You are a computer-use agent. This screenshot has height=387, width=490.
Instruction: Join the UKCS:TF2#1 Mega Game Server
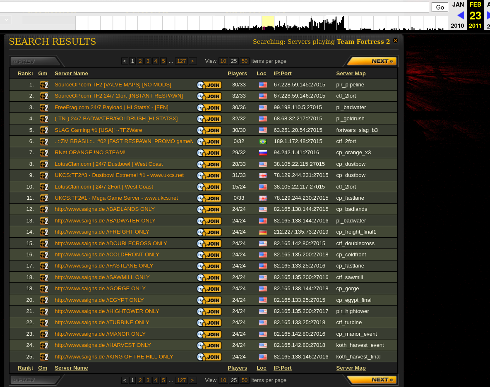(209, 198)
